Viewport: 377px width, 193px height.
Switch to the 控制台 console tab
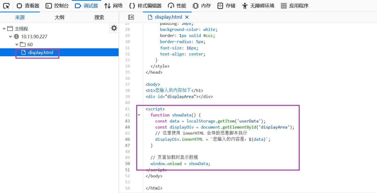(57, 6)
